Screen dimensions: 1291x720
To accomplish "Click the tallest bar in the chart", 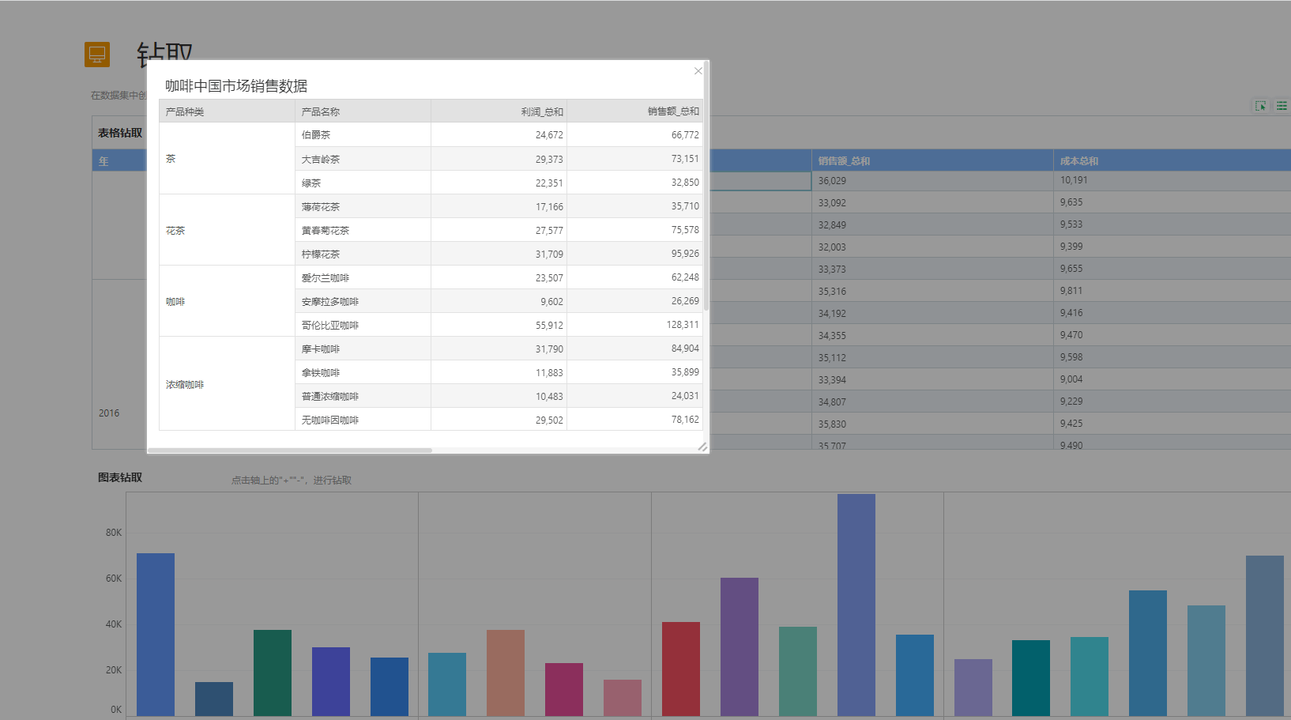I will [x=856, y=605].
